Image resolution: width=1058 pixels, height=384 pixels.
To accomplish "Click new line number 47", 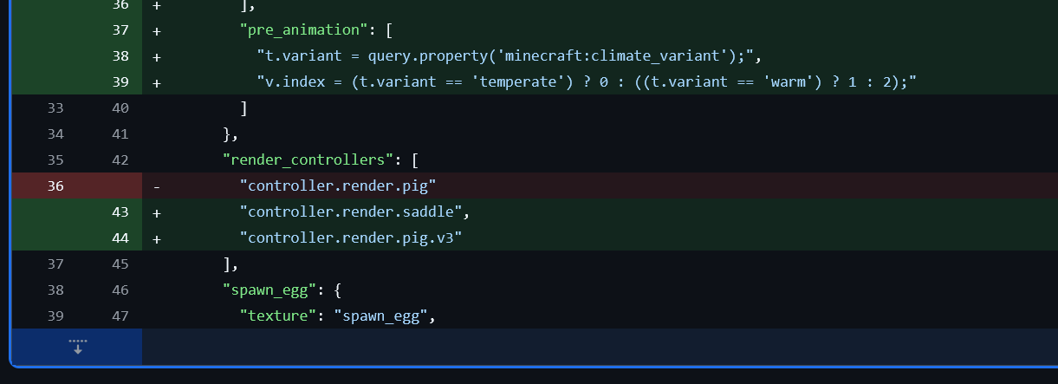I will pyautogui.click(x=120, y=316).
